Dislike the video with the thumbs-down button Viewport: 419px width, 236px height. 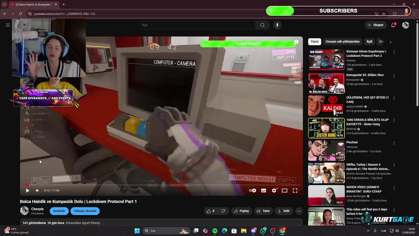coord(223,211)
